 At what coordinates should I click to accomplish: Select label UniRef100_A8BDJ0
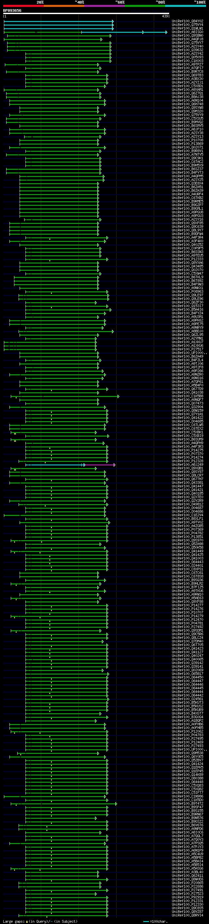coord(187,331)
